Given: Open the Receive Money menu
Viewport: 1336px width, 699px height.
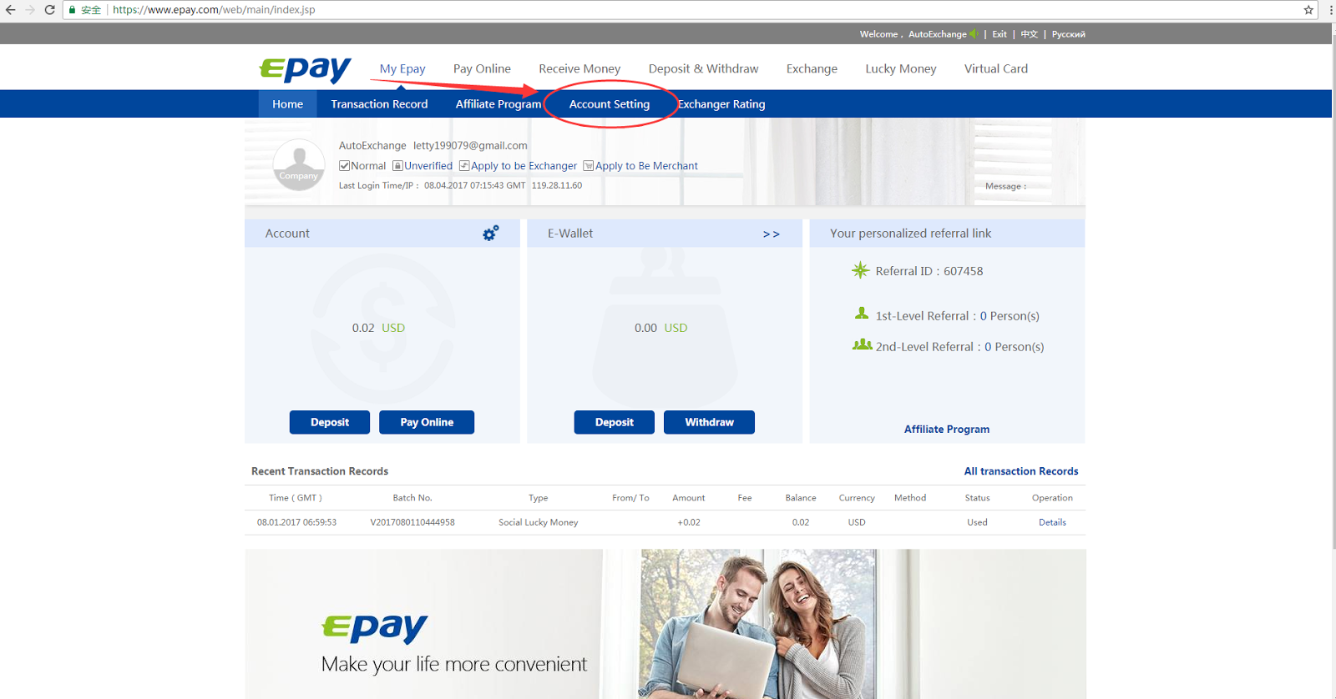Looking at the screenshot, I should (x=579, y=68).
